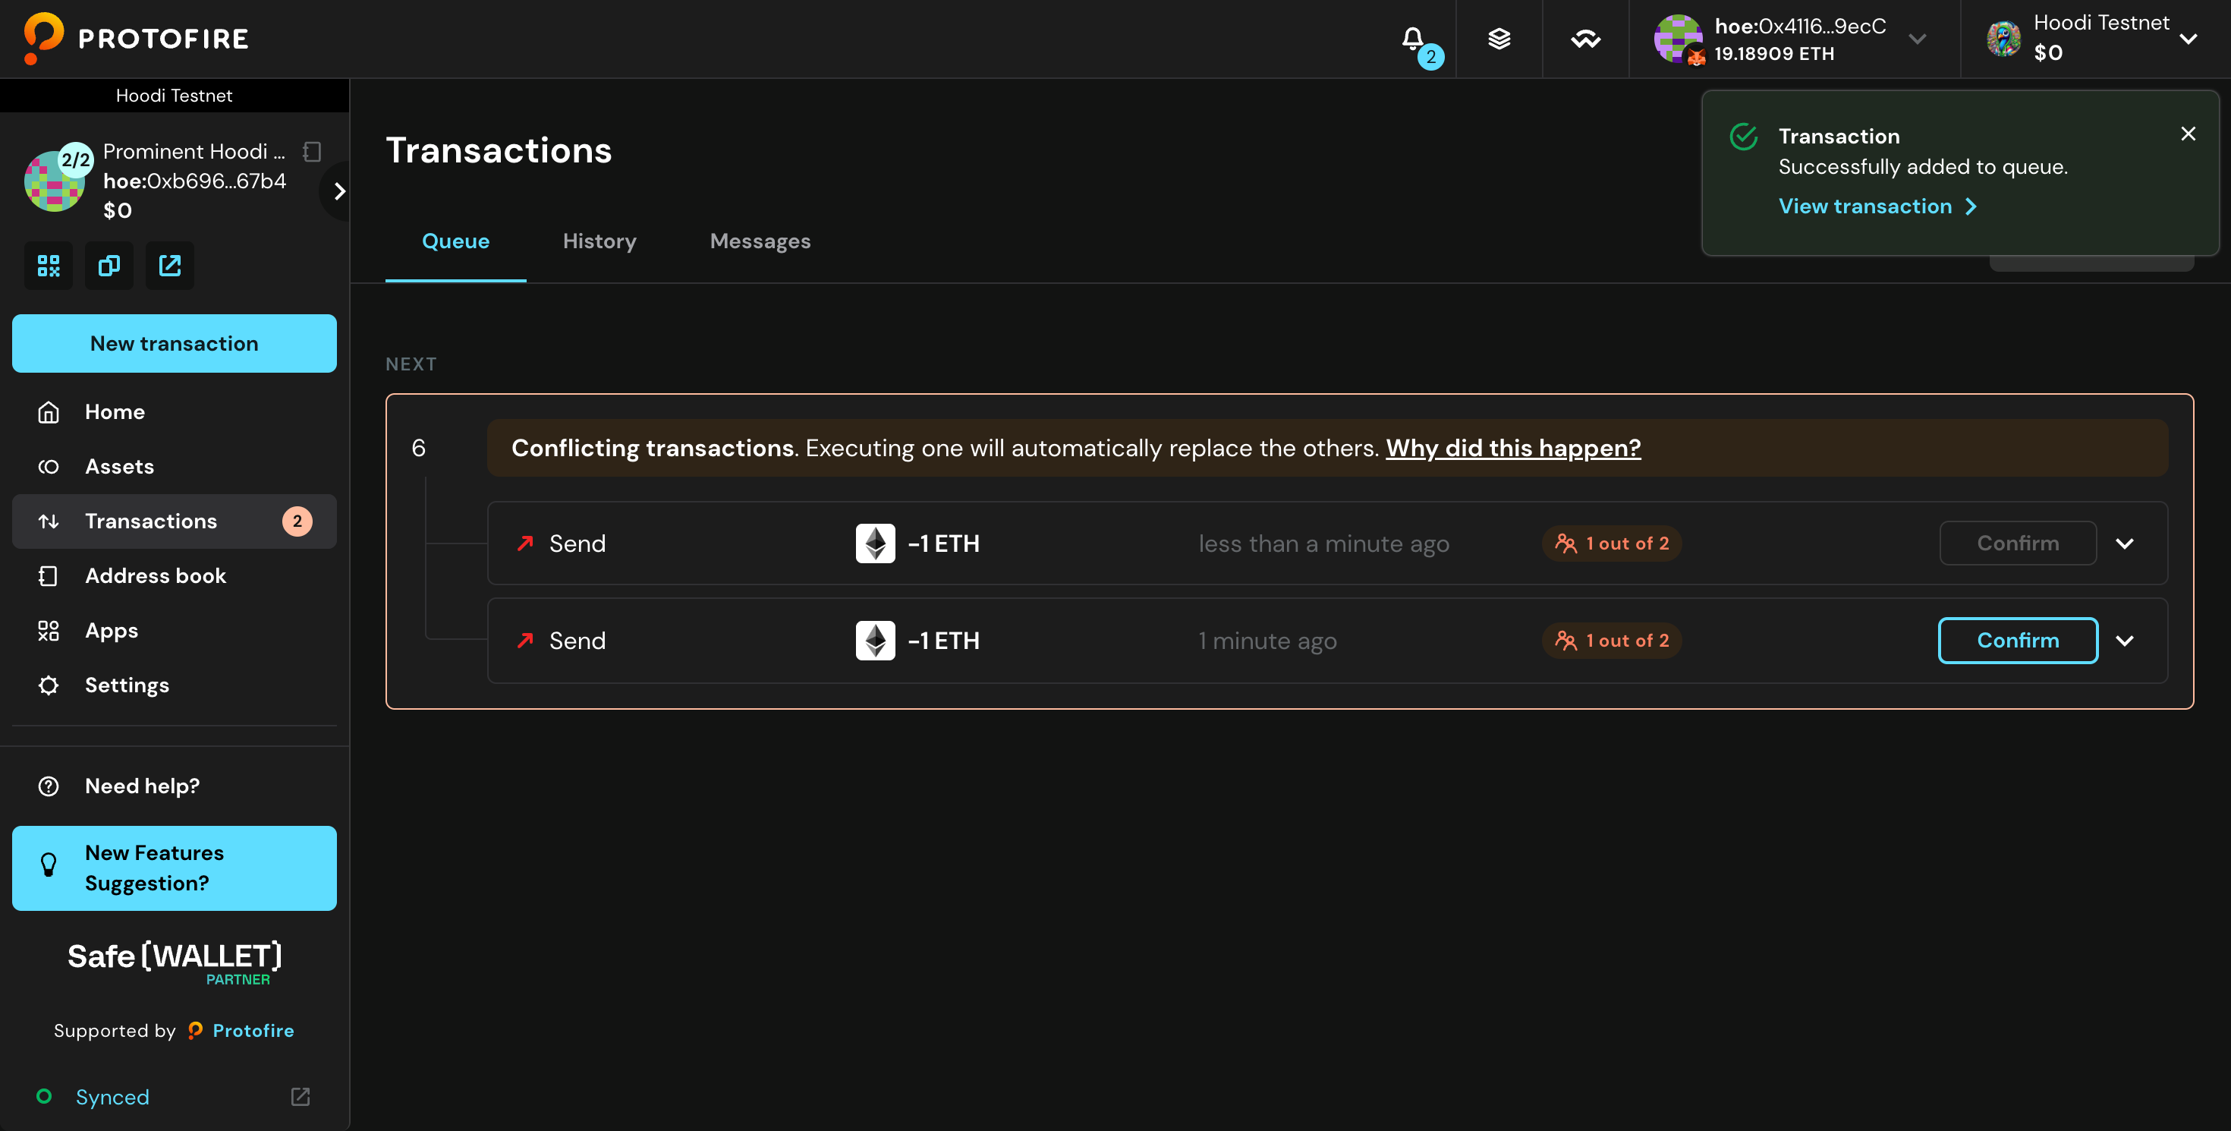
Task: Expand the second Send transaction details
Action: [2125, 641]
